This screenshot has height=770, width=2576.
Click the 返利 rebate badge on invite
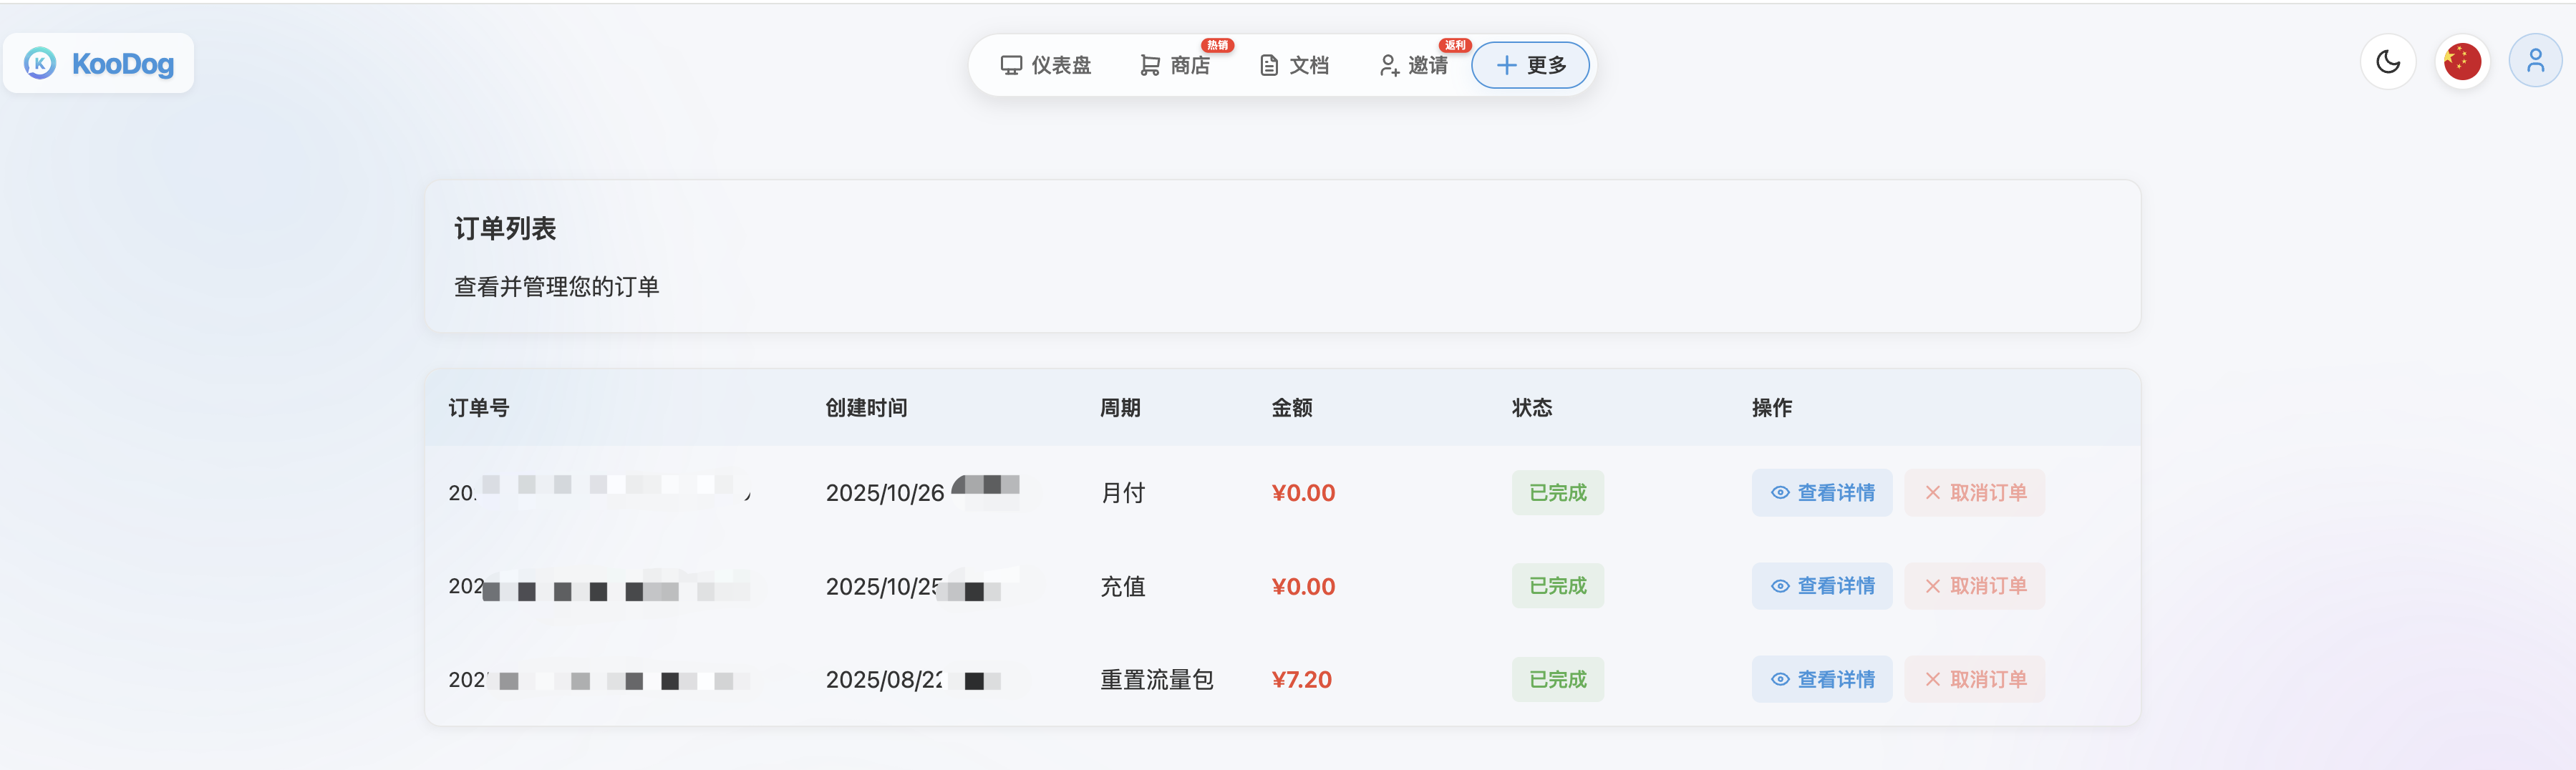point(1455,45)
